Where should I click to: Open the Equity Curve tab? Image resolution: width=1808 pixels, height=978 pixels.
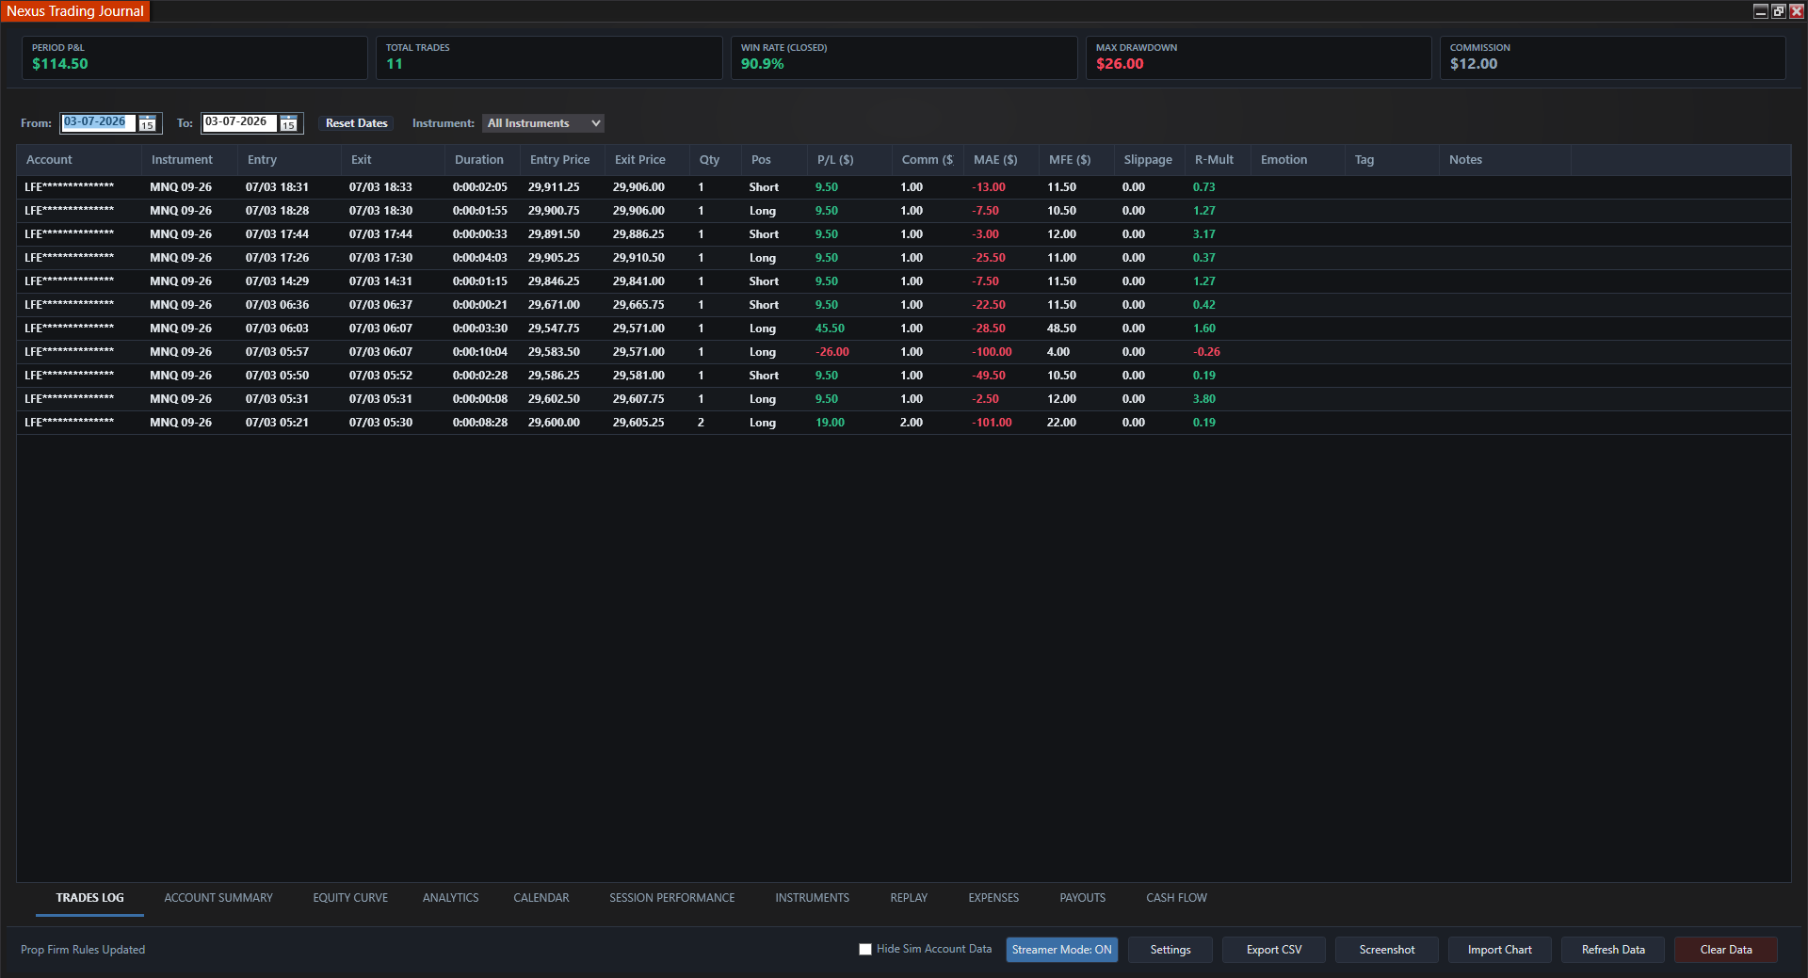[x=350, y=898]
